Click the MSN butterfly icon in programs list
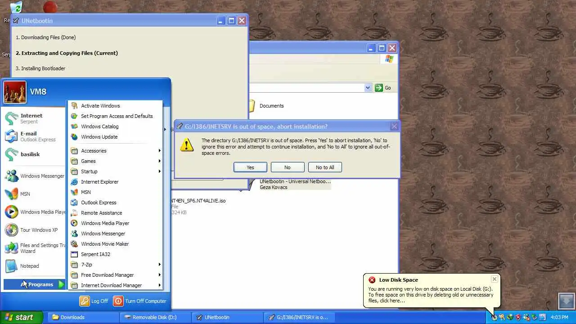This screenshot has width=576, height=324. [74, 192]
